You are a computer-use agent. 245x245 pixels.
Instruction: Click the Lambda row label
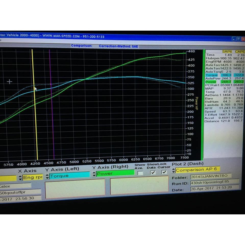click(212, 105)
